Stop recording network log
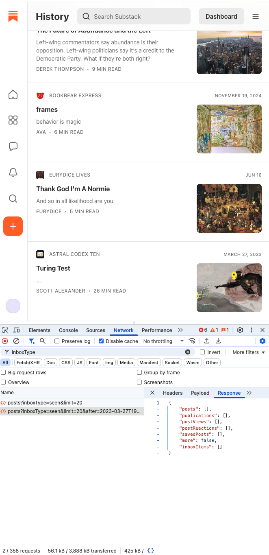This screenshot has width=269, height=555. pyautogui.click(x=5, y=341)
